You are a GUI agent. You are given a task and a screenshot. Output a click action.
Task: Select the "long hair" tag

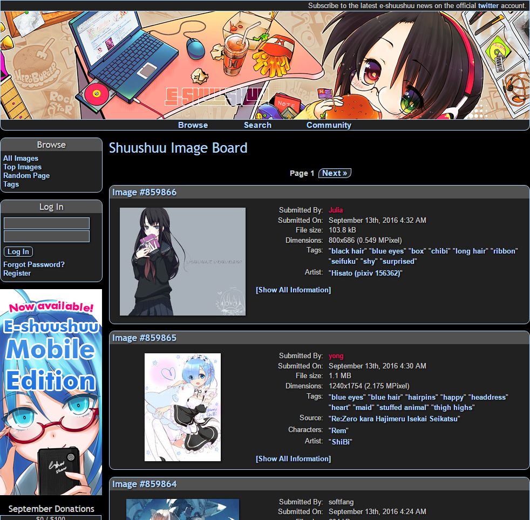pyautogui.click(x=470, y=251)
